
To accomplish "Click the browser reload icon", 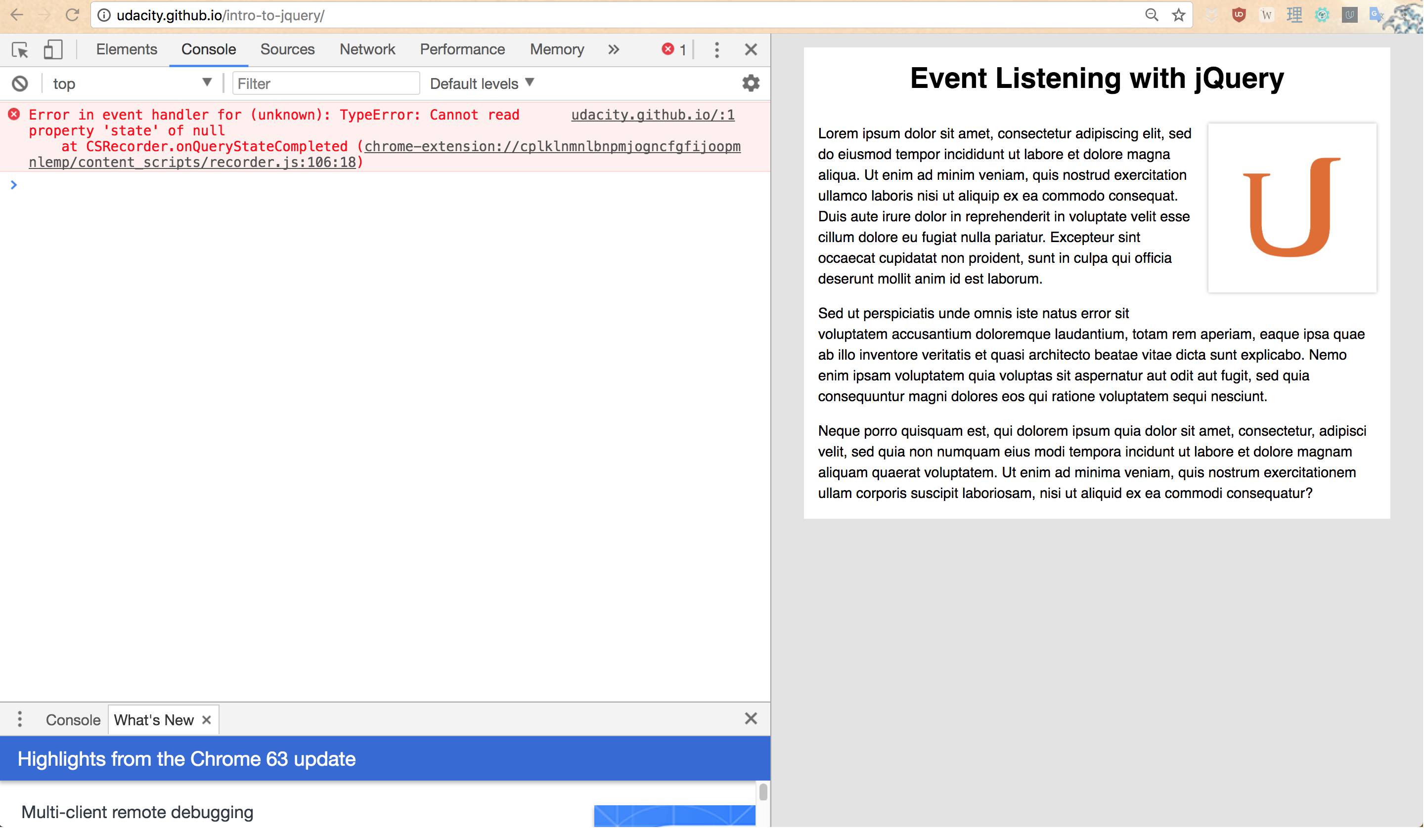I will pyautogui.click(x=72, y=15).
